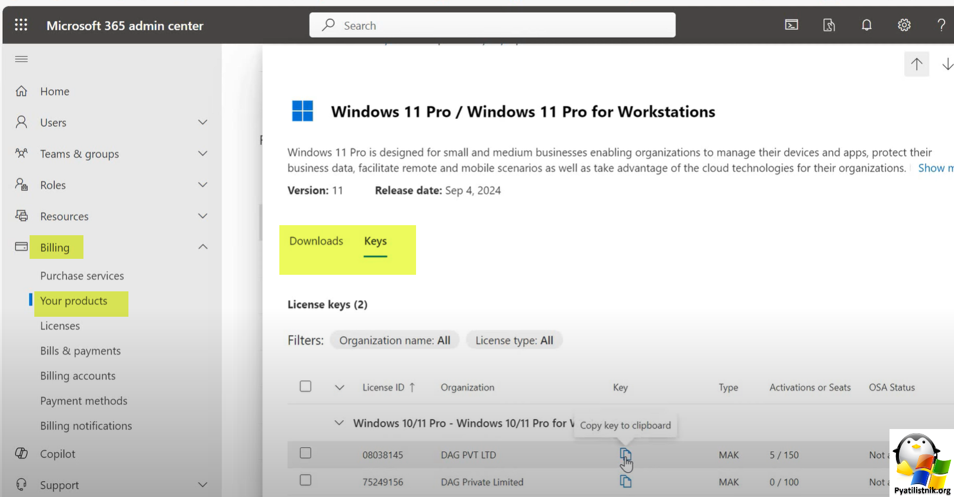Copy the key for license 75249156
The width and height of the screenshot is (954, 497).
626,482
